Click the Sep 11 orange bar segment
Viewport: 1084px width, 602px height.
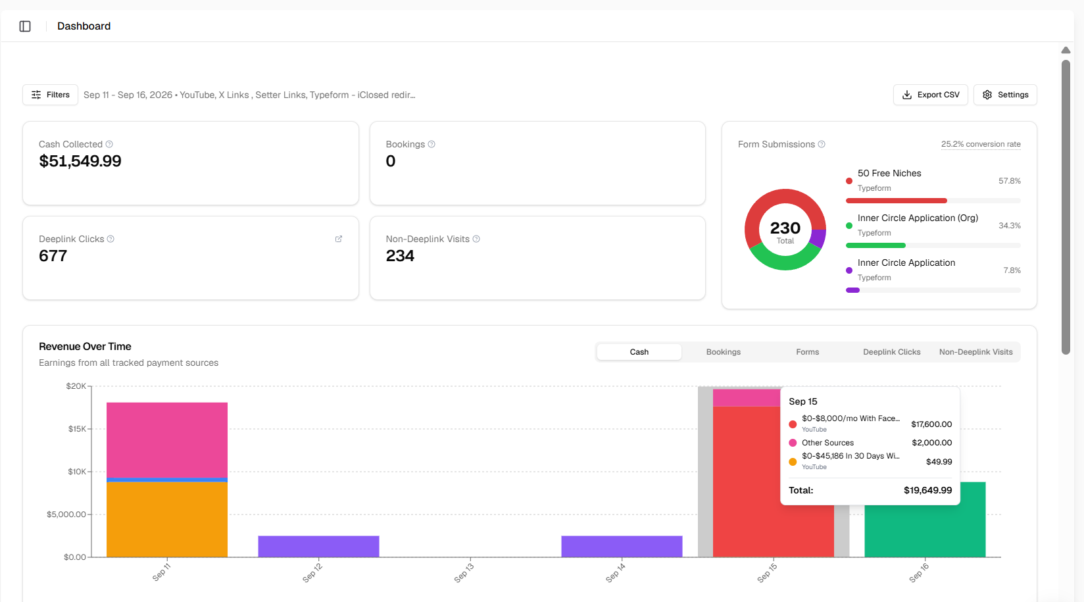click(x=167, y=520)
